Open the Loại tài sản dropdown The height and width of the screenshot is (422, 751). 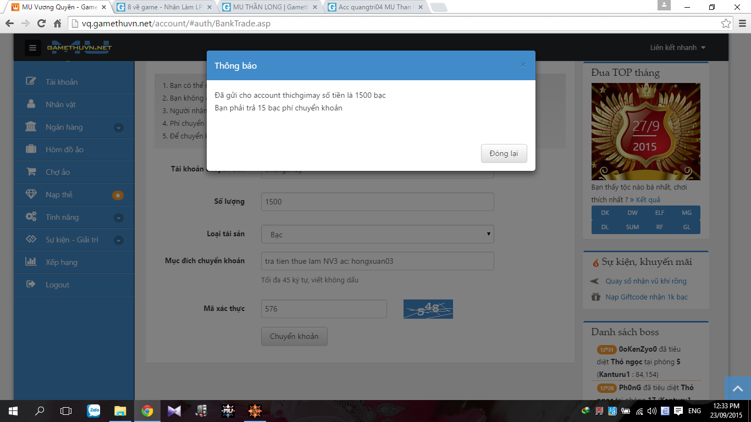[x=378, y=234]
